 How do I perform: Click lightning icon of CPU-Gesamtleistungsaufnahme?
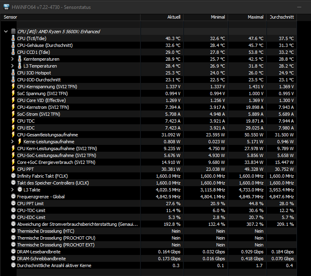[x=13, y=135]
